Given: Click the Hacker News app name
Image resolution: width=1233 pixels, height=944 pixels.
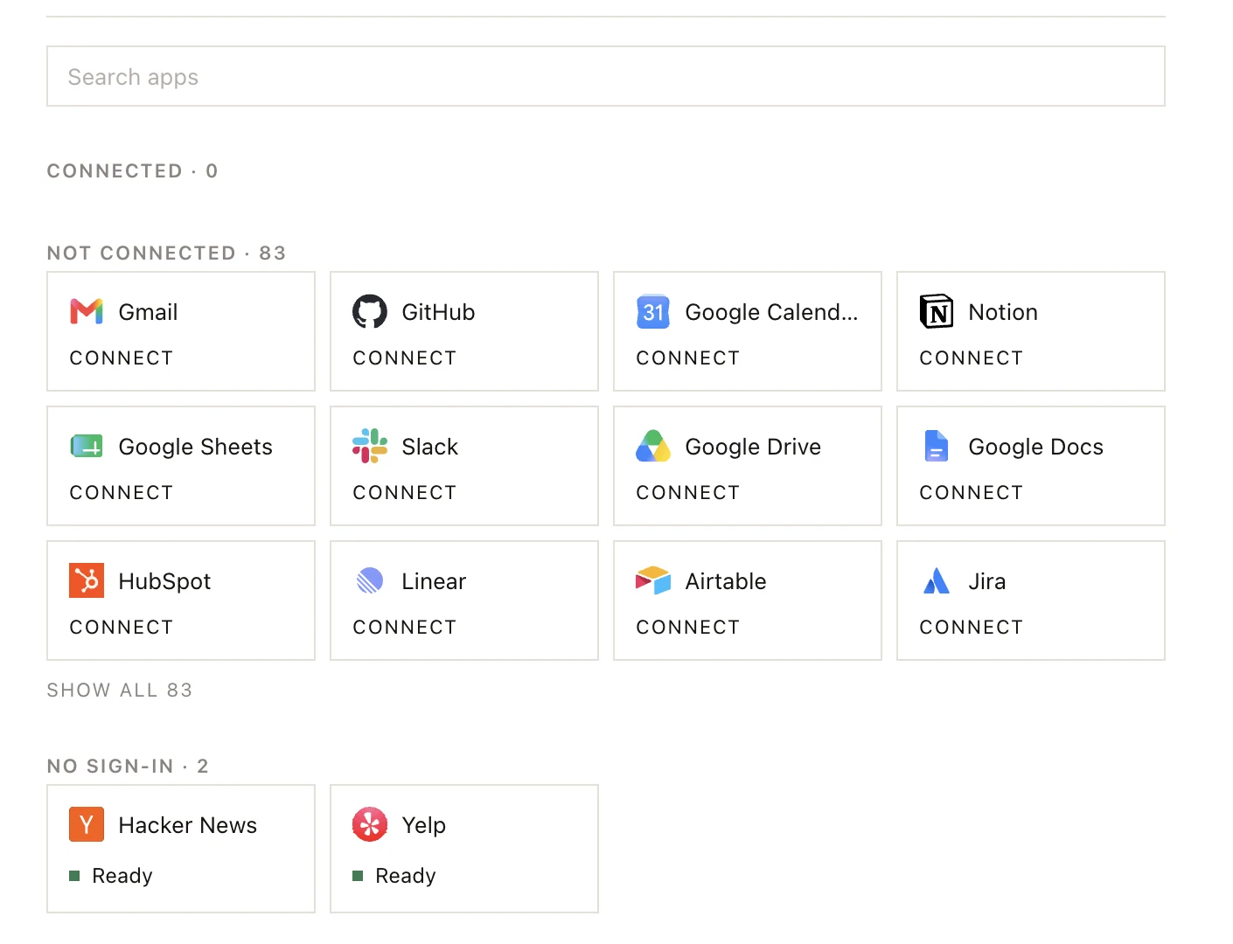Looking at the screenshot, I should [x=188, y=825].
